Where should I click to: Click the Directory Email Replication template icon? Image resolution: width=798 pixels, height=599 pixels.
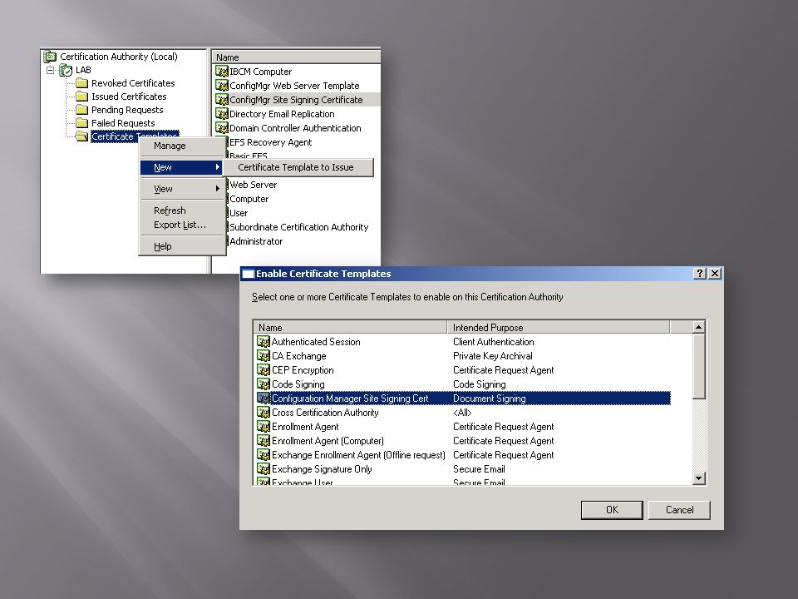click(x=222, y=114)
